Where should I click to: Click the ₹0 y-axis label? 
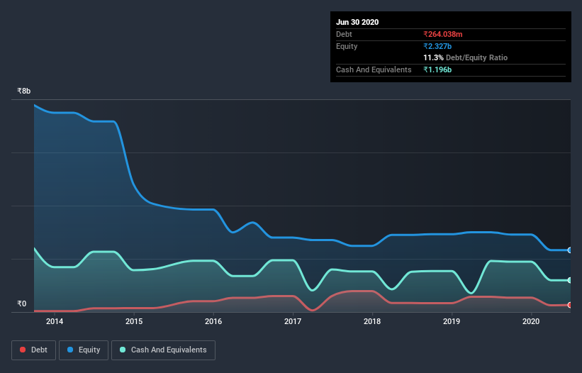[x=22, y=304]
